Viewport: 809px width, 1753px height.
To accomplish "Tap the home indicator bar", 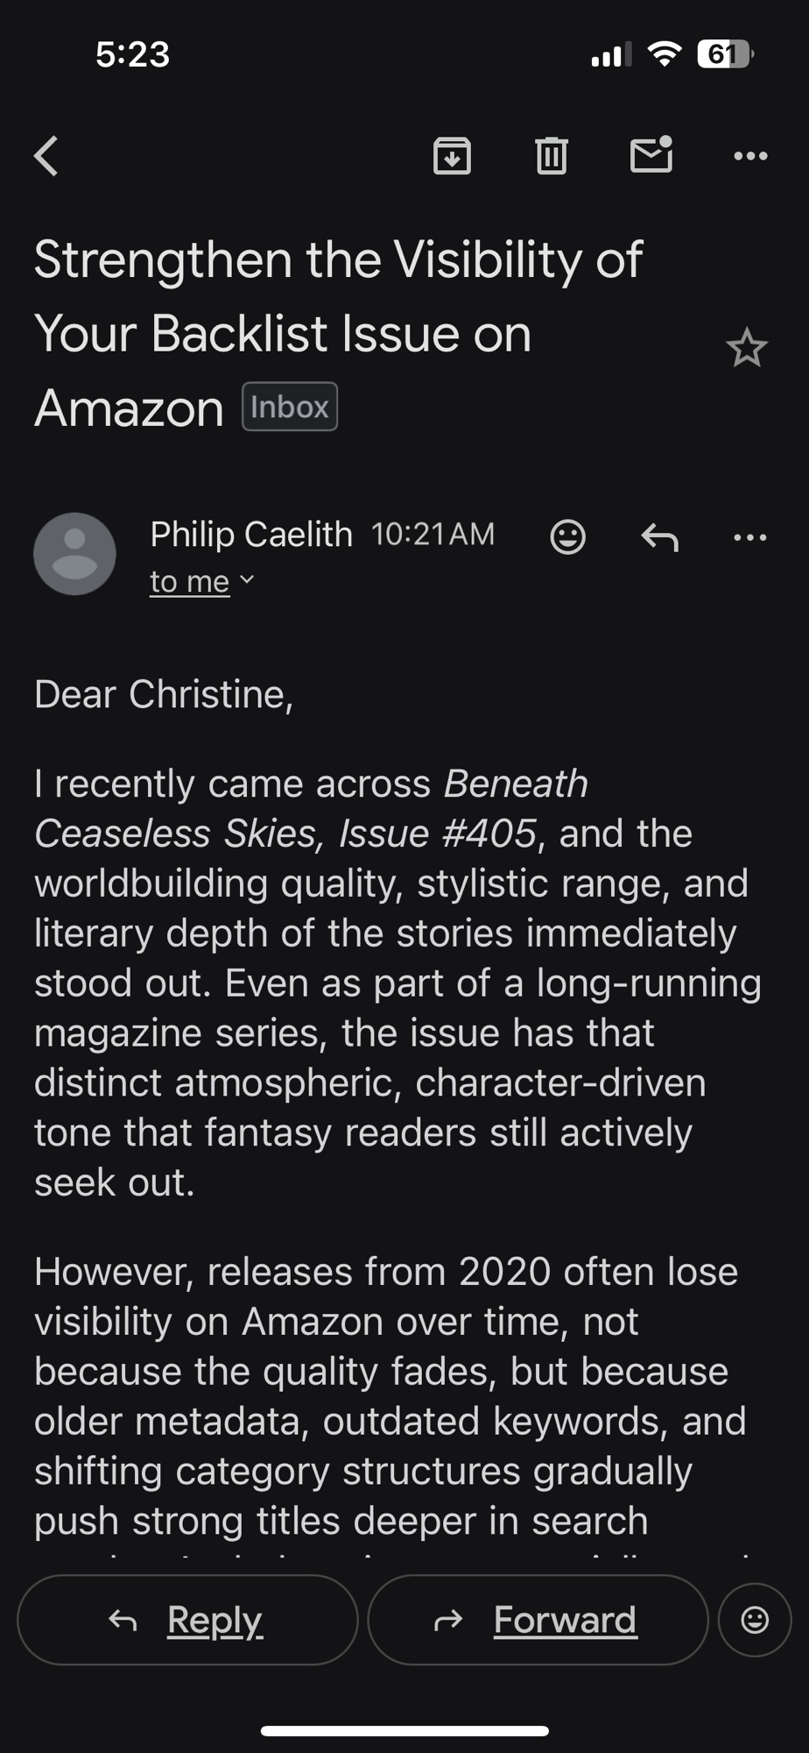I will [x=404, y=1730].
